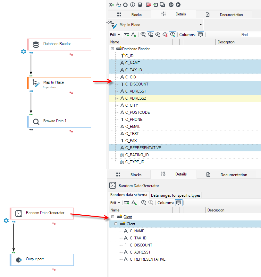Collapse the highlighted nested Client node
Screen dimensions: 261x277
(x=116, y=224)
